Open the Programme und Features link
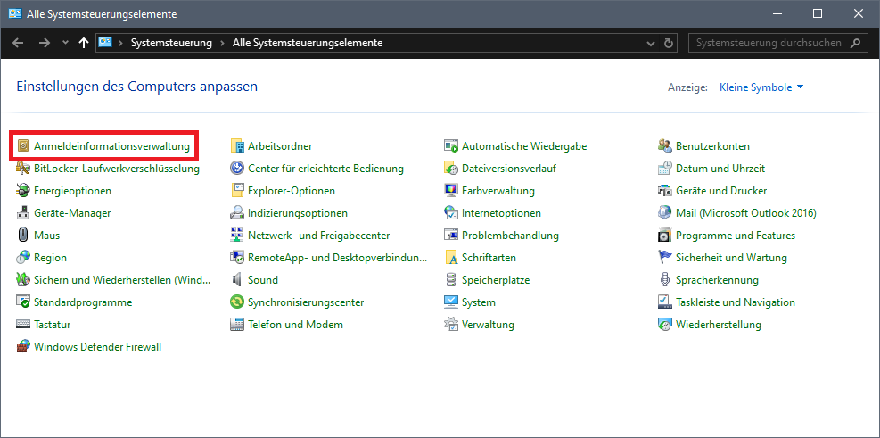This screenshot has width=880, height=438. (736, 236)
